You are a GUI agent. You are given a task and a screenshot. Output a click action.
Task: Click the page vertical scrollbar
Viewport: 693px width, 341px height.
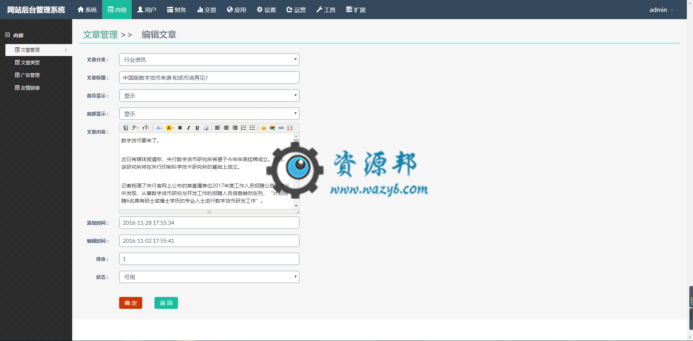(690, 170)
